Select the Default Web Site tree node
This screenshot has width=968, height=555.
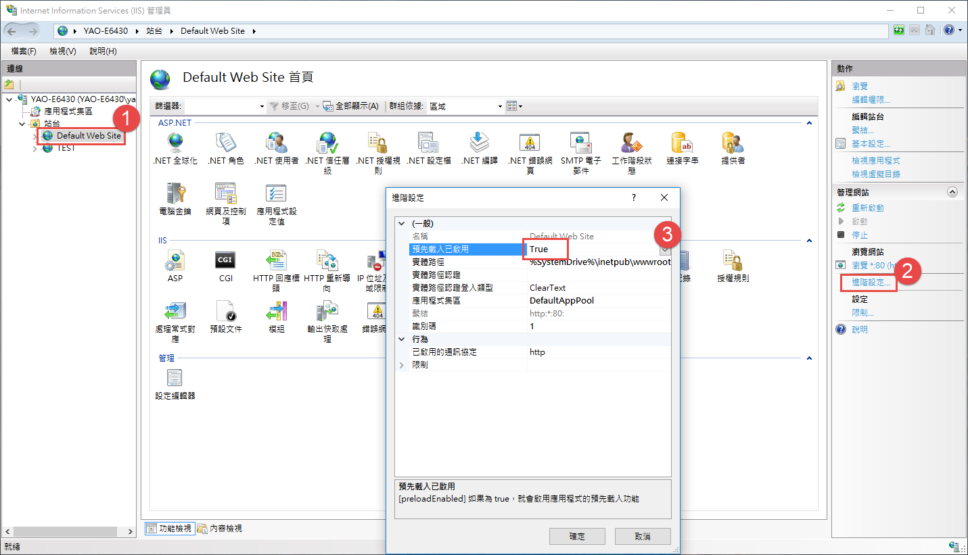pos(89,136)
